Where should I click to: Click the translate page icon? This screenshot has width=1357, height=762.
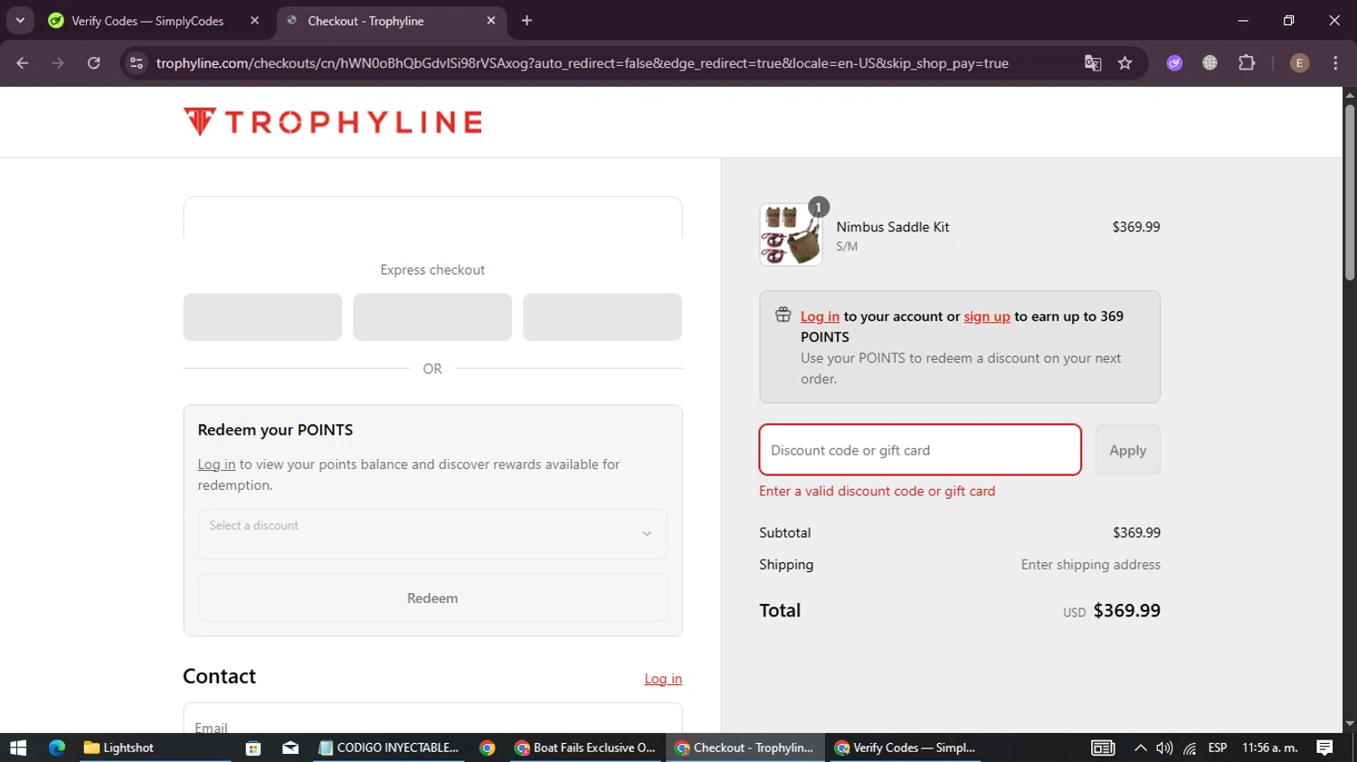click(1093, 63)
